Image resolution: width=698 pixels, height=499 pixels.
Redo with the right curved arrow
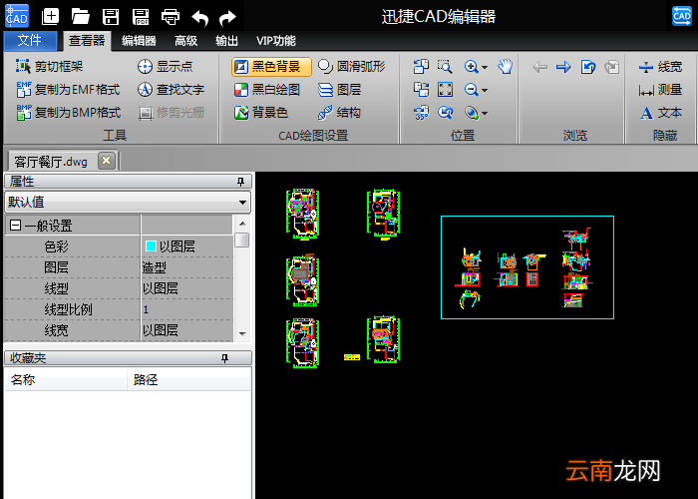click(228, 18)
